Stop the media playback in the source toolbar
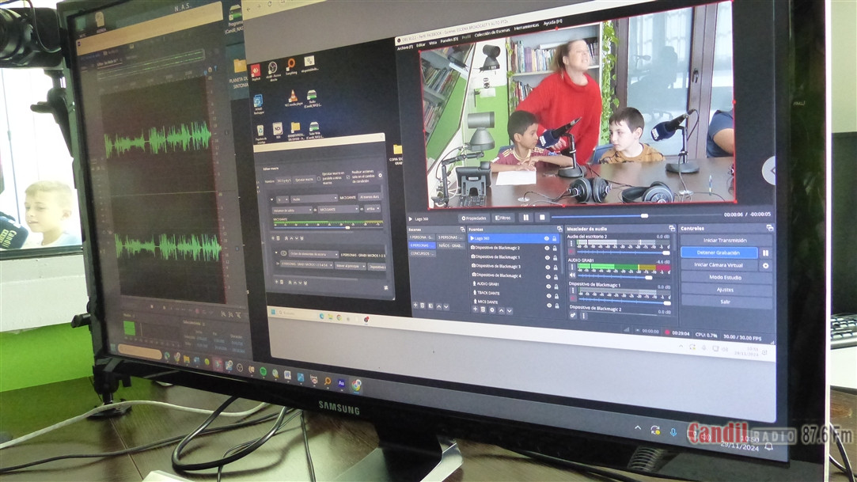Screen dimensions: 857x482 542,218
